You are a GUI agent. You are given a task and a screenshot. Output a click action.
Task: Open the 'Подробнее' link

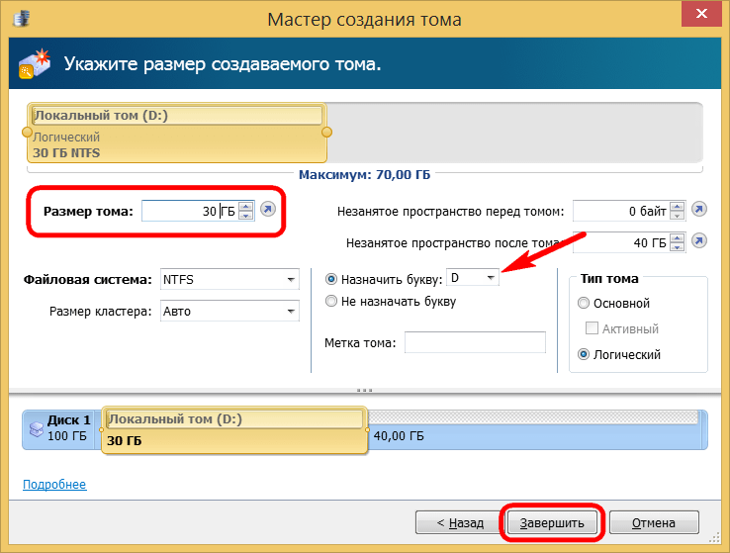54,485
